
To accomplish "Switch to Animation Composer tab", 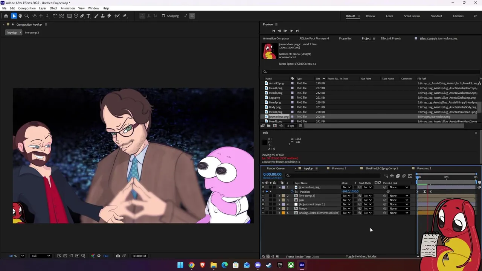I will (x=276, y=38).
